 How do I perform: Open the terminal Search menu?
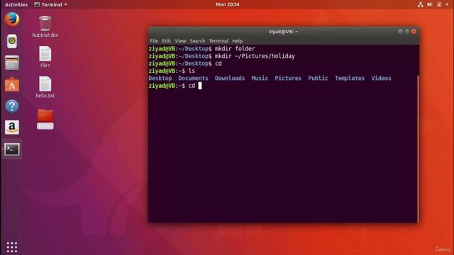coord(197,41)
